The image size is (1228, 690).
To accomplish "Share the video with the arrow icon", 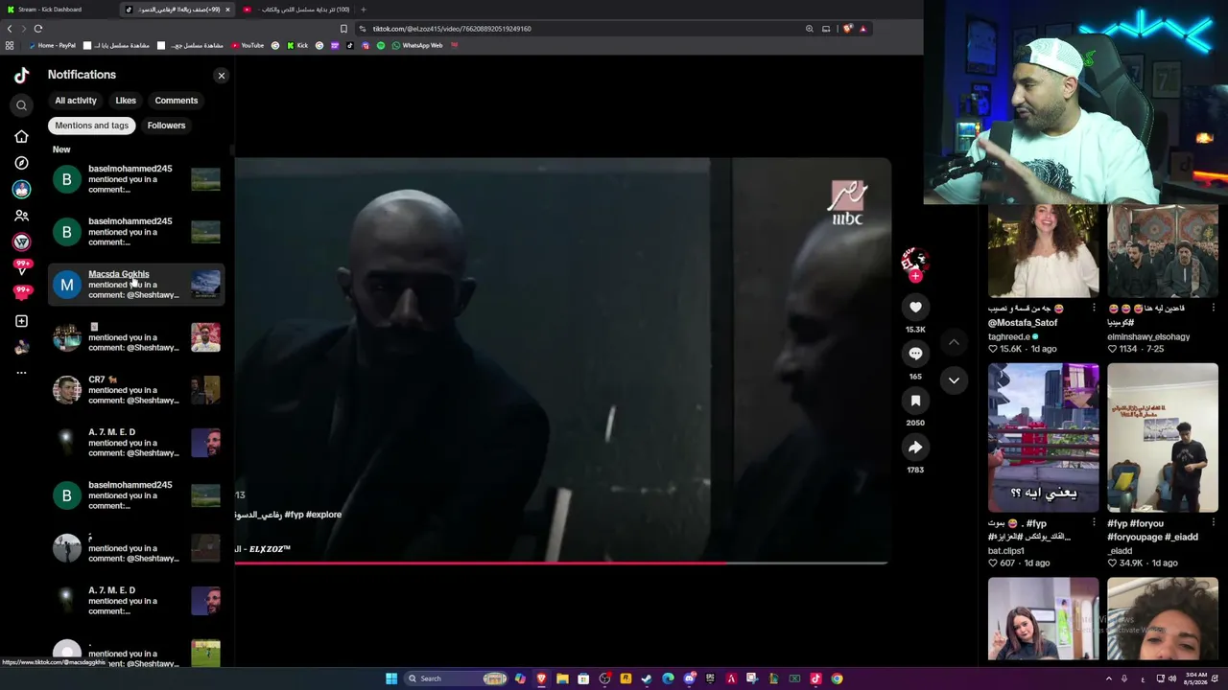I will [x=915, y=448].
